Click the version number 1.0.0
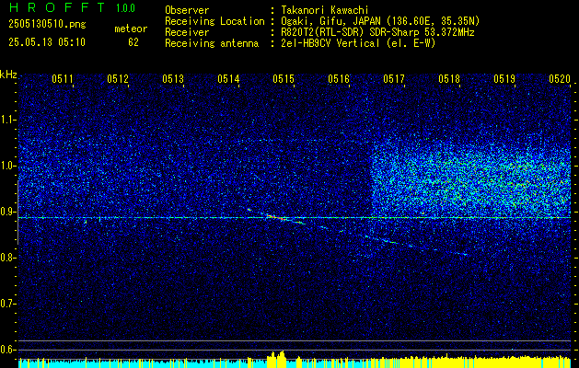This screenshot has width=579, height=368. (125, 7)
